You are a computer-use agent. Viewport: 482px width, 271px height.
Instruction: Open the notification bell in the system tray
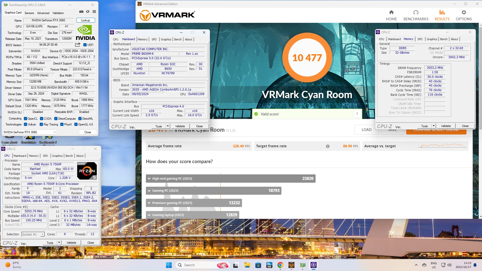(475, 265)
